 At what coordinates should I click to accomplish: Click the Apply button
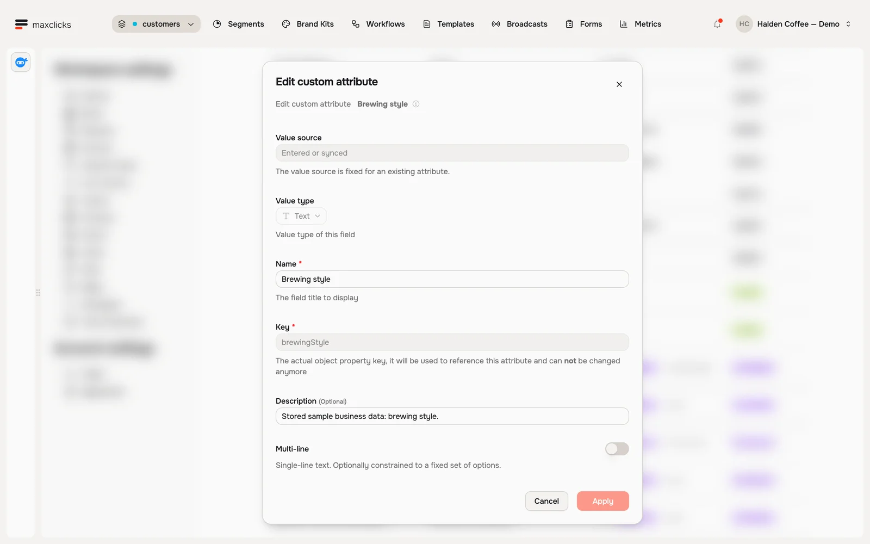tap(603, 501)
